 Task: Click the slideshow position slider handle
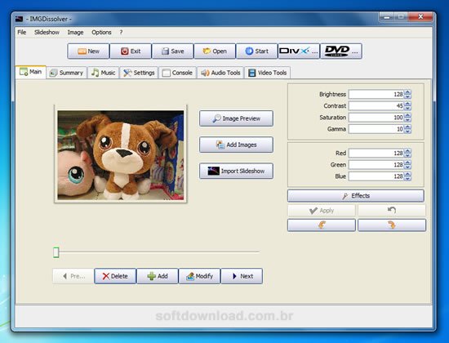(56, 252)
